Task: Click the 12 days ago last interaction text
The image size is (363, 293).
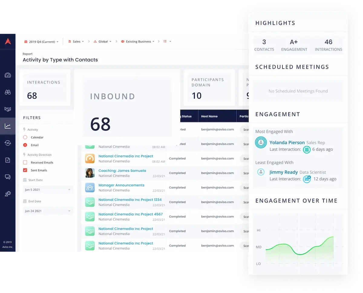Action: 325,179
